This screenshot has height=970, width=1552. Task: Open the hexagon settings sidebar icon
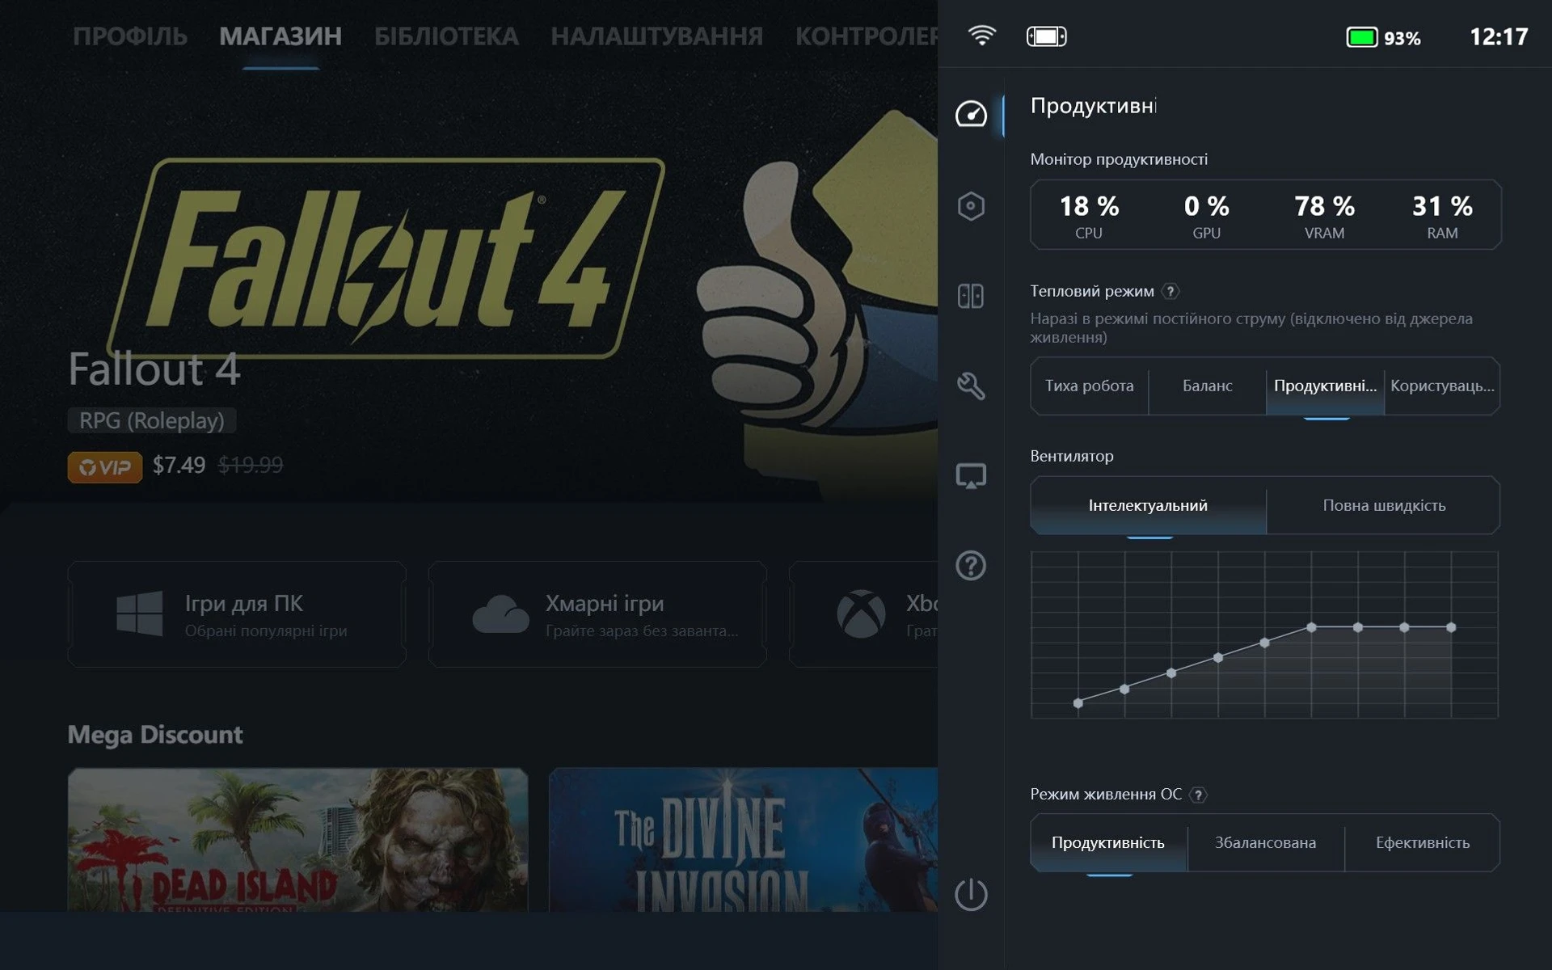pos(971,206)
